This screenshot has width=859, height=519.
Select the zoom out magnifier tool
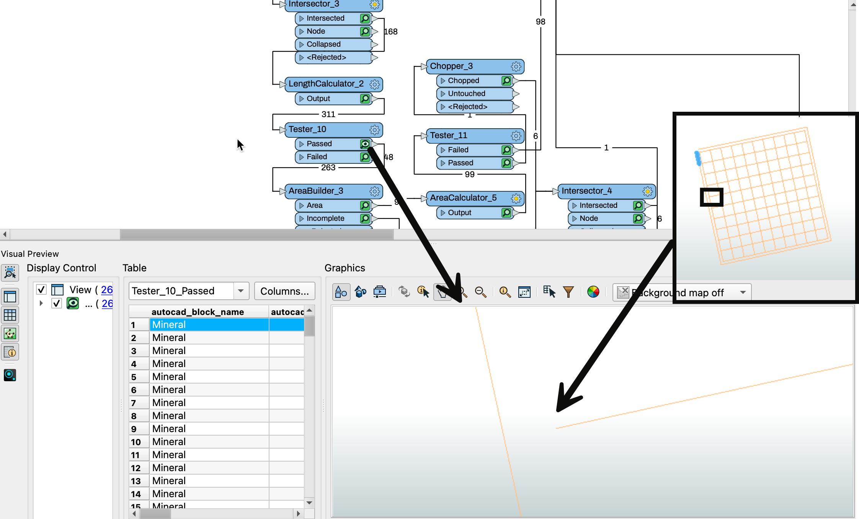click(480, 292)
